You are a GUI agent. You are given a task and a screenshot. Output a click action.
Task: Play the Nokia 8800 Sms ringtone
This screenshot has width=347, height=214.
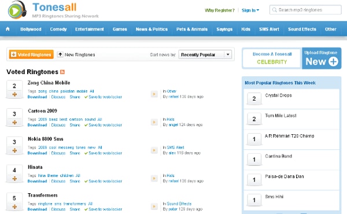(154, 150)
